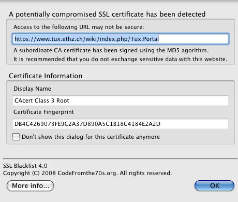238x202 pixels.
Task: Click 'A potentially compromised SSL certificate' heading
Action: point(107,14)
